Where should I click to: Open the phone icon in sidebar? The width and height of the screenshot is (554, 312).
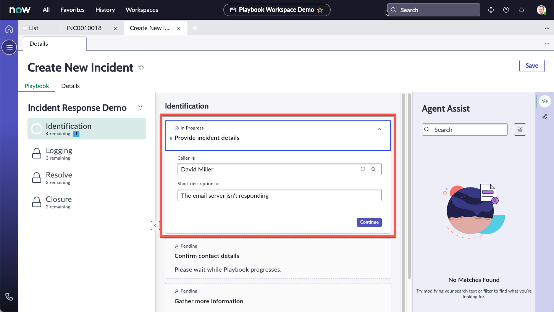pos(9,297)
